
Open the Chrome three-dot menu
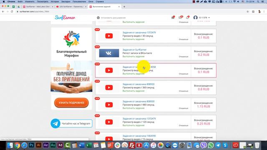(x=264, y=12)
